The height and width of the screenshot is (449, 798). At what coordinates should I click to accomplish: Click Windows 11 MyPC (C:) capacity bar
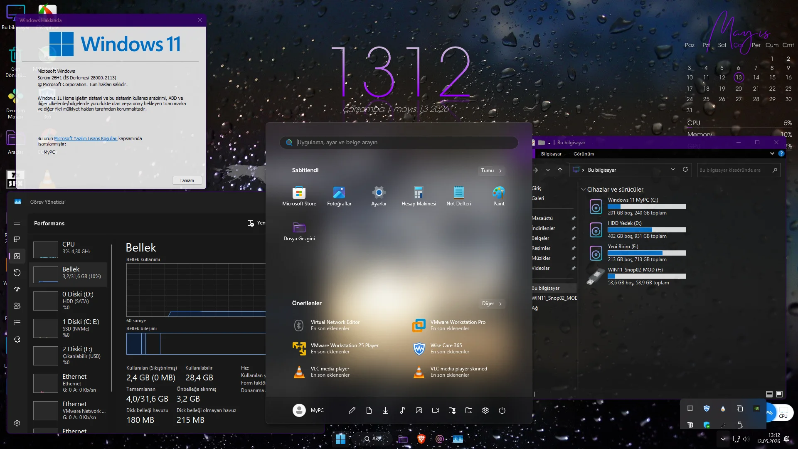pos(647,206)
